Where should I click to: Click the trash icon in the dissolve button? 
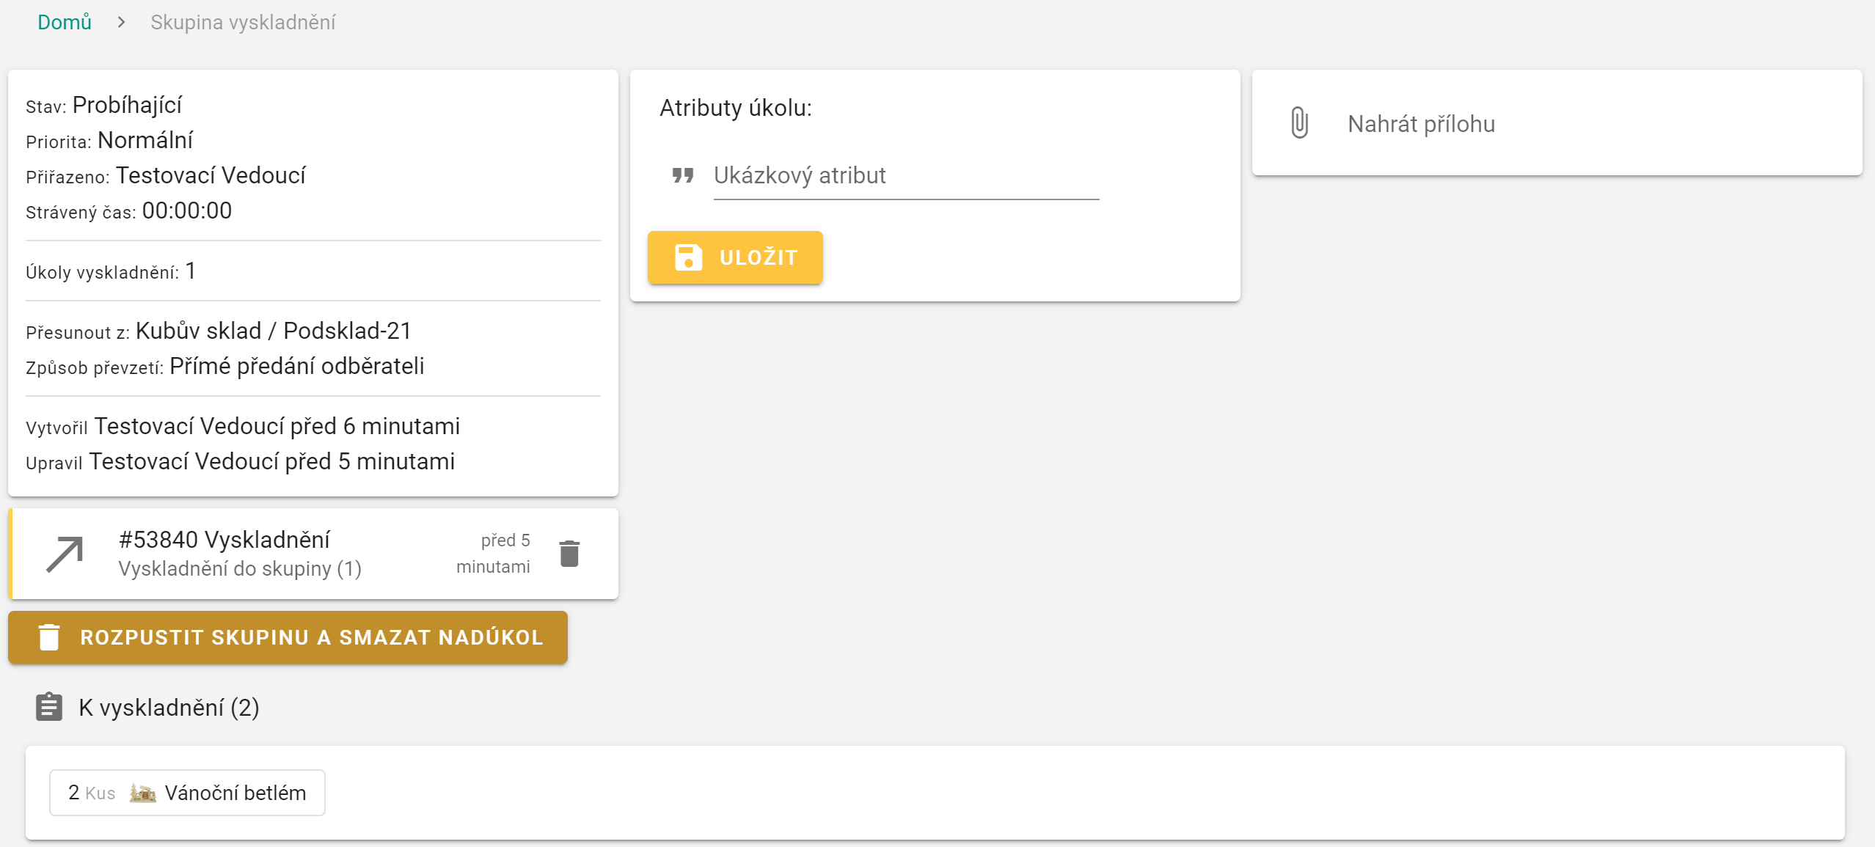pos(49,637)
